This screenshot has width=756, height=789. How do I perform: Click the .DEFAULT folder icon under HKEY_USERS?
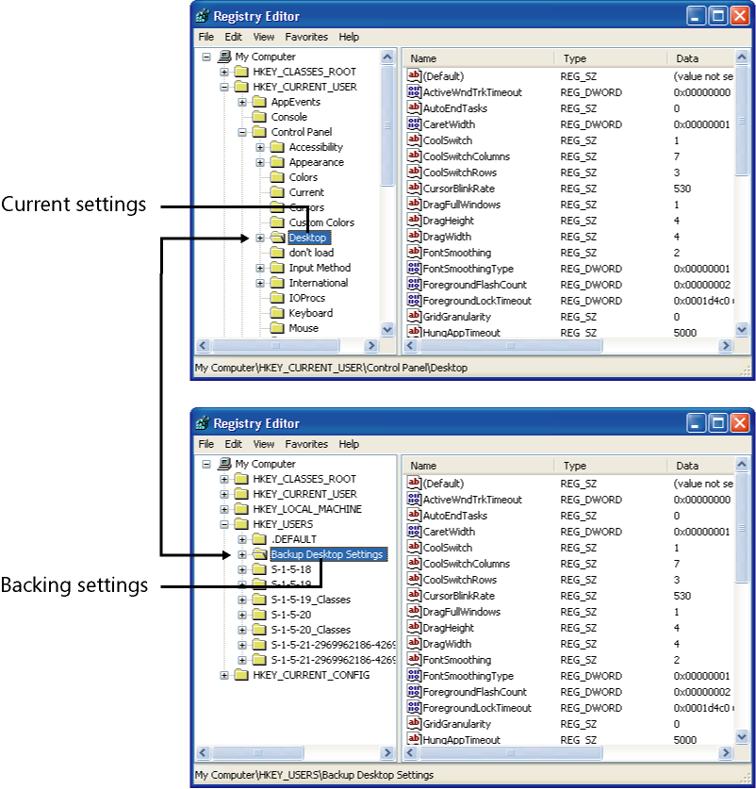click(259, 539)
